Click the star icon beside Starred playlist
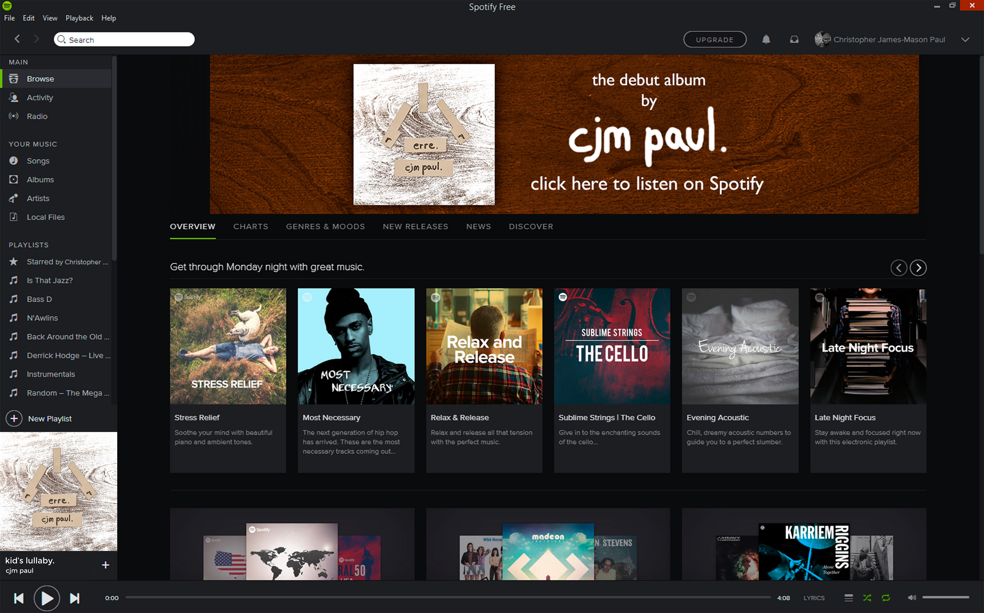 [13, 262]
